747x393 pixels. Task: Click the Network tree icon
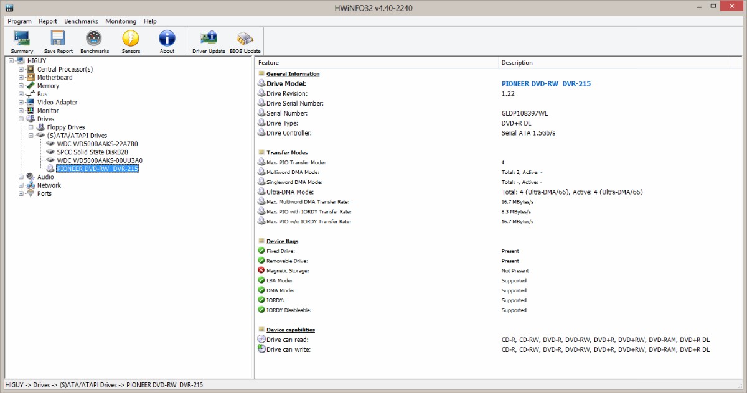pos(31,185)
